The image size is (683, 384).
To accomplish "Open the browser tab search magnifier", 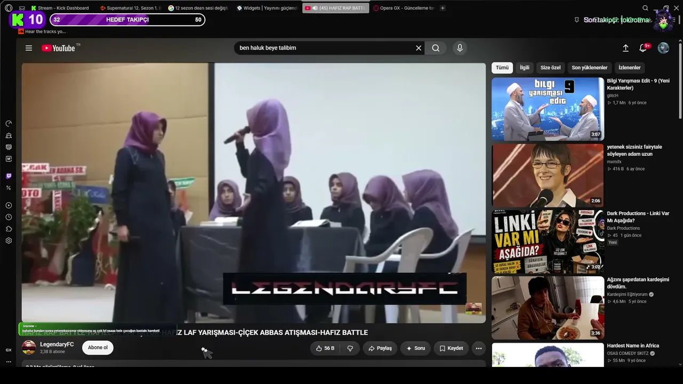I will tap(645, 8).
